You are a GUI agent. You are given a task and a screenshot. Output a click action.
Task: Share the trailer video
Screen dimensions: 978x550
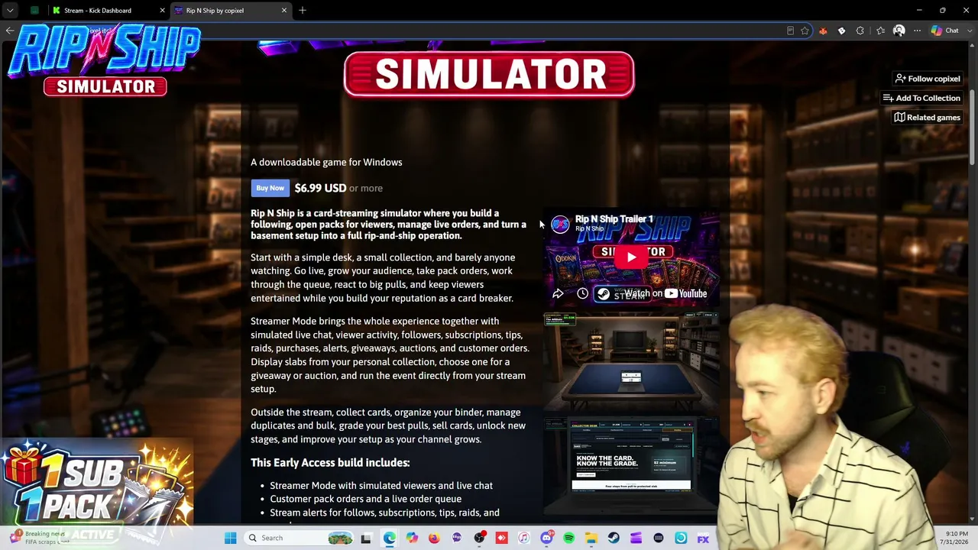point(558,293)
